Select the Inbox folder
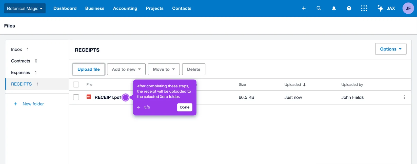 pos(37,49)
